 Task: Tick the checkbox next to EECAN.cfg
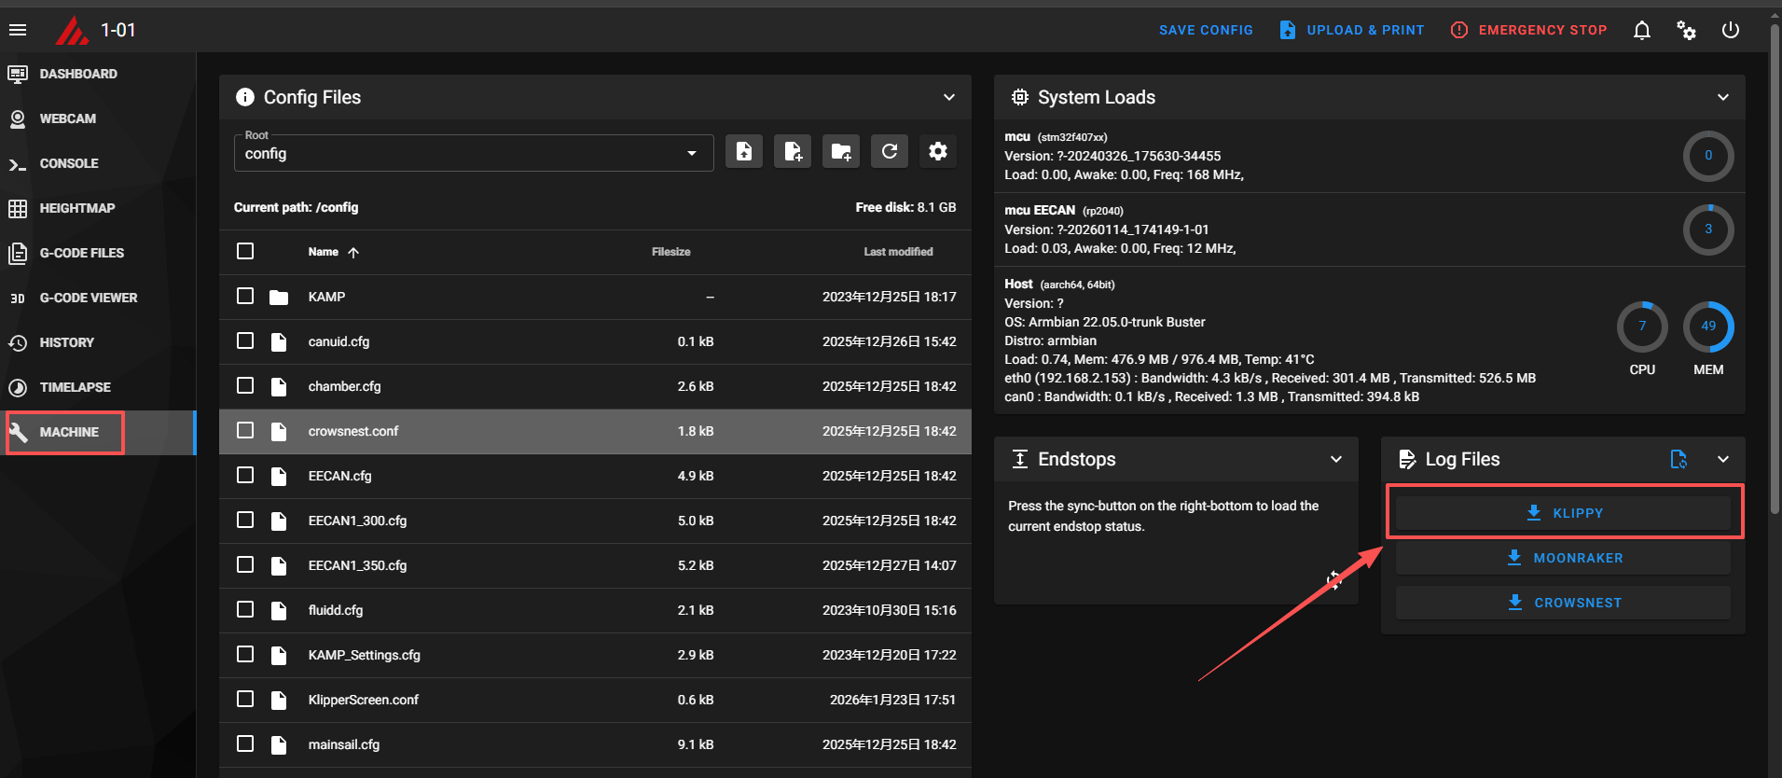(x=245, y=475)
